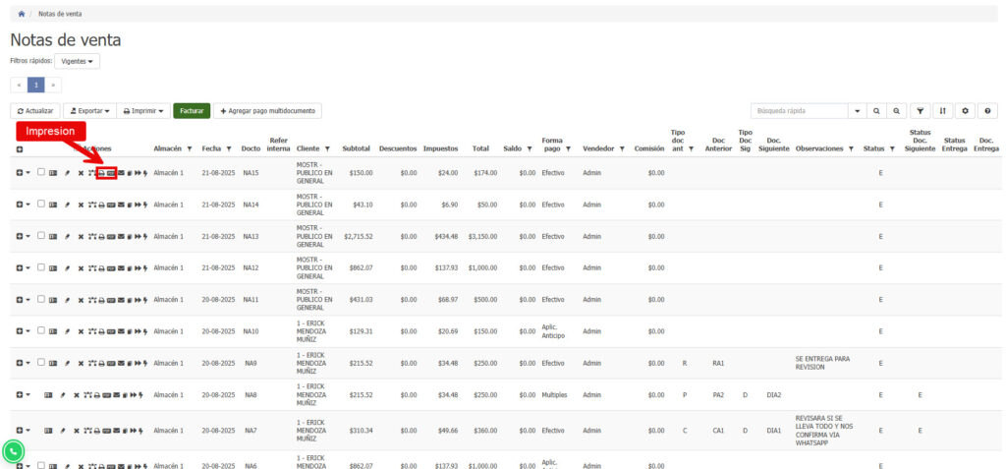Select page 1 in the pagination

pyautogui.click(x=36, y=85)
